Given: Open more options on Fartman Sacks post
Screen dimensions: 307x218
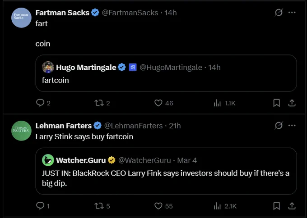Looking at the screenshot, I should click(292, 13).
